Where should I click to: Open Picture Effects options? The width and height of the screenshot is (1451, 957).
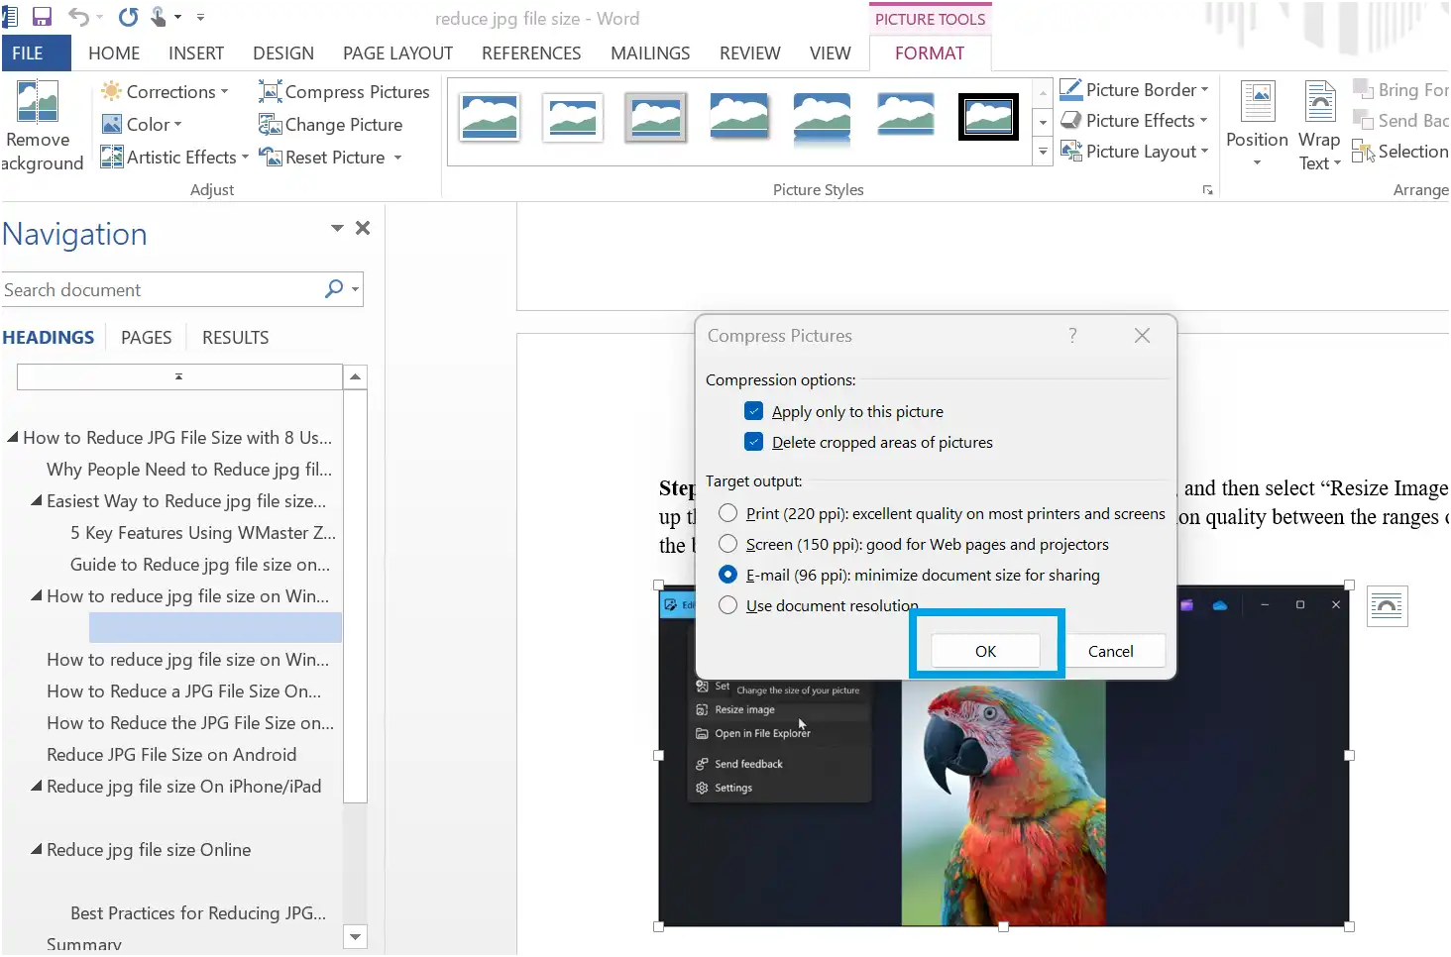(x=1134, y=120)
